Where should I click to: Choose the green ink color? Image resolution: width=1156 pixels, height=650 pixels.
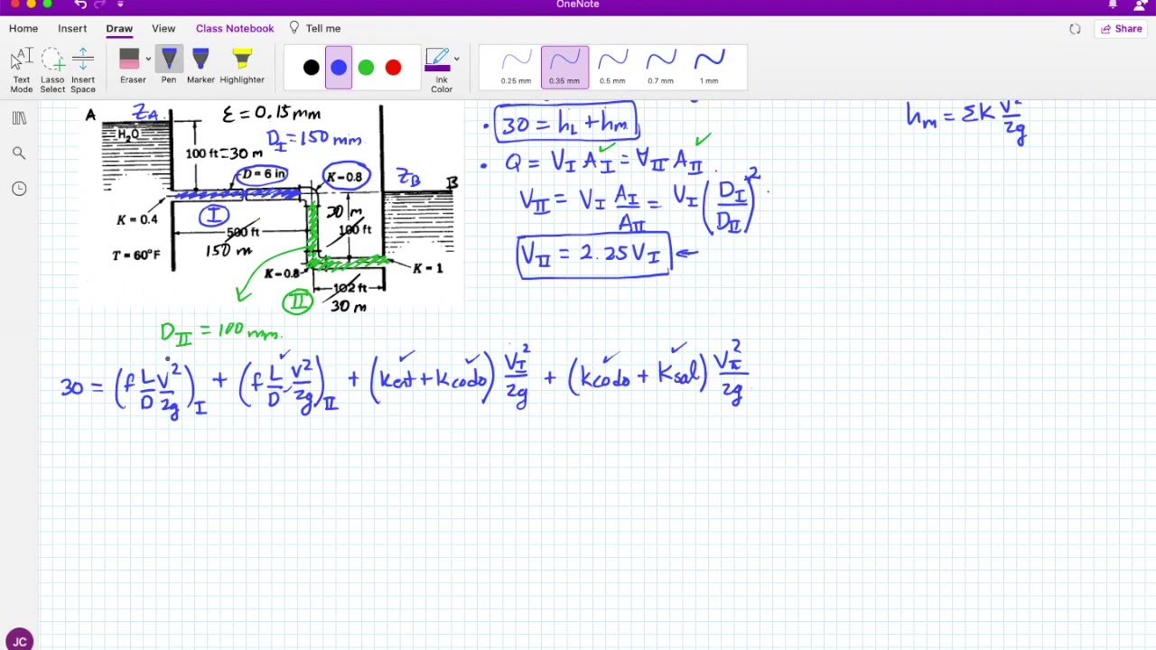[x=366, y=68]
